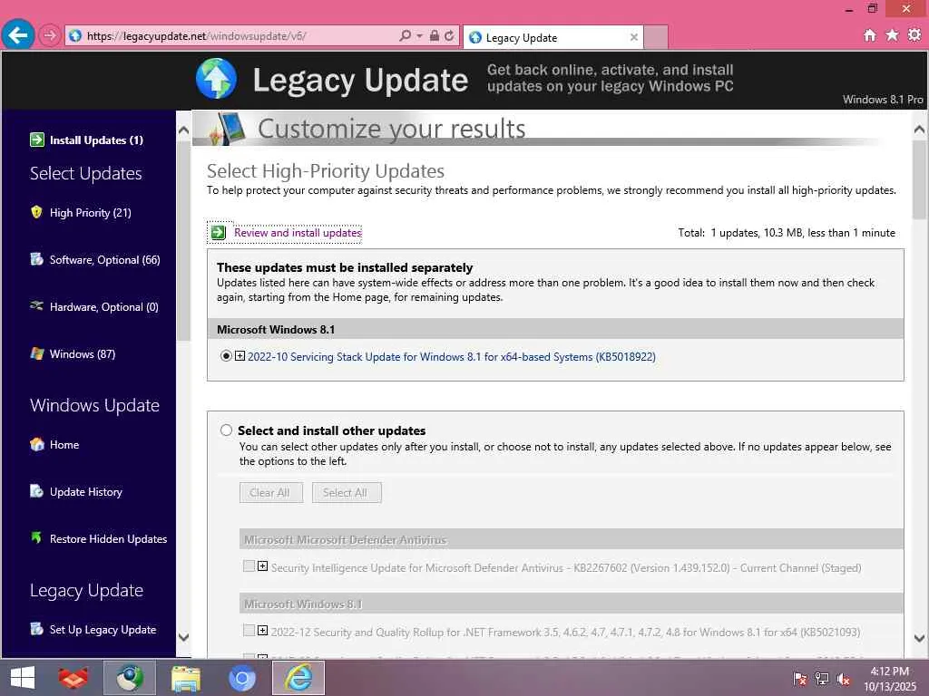Click the Hardware, Optional sidebar icon
Viewport: 929px width, 696px height.
(36, 306)
